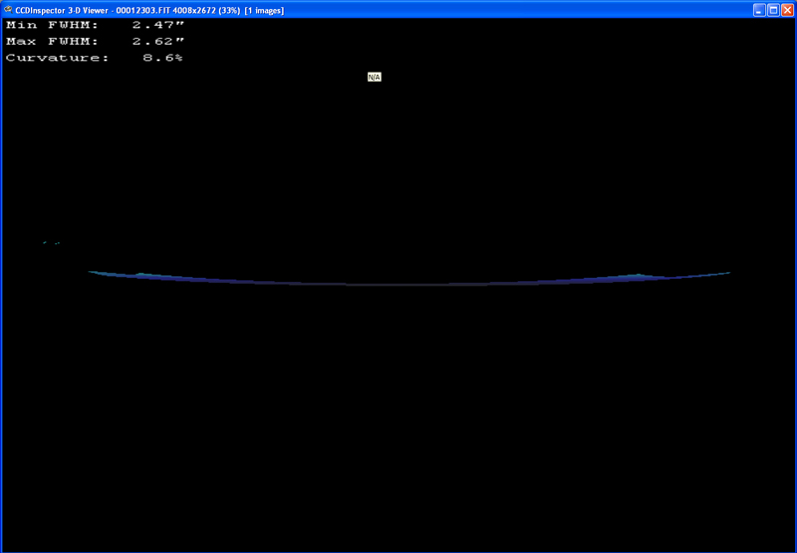This screenshot has width=797, height=553.
Task: Click the left tip of the curvature surface
Action: tap(91, 271)
